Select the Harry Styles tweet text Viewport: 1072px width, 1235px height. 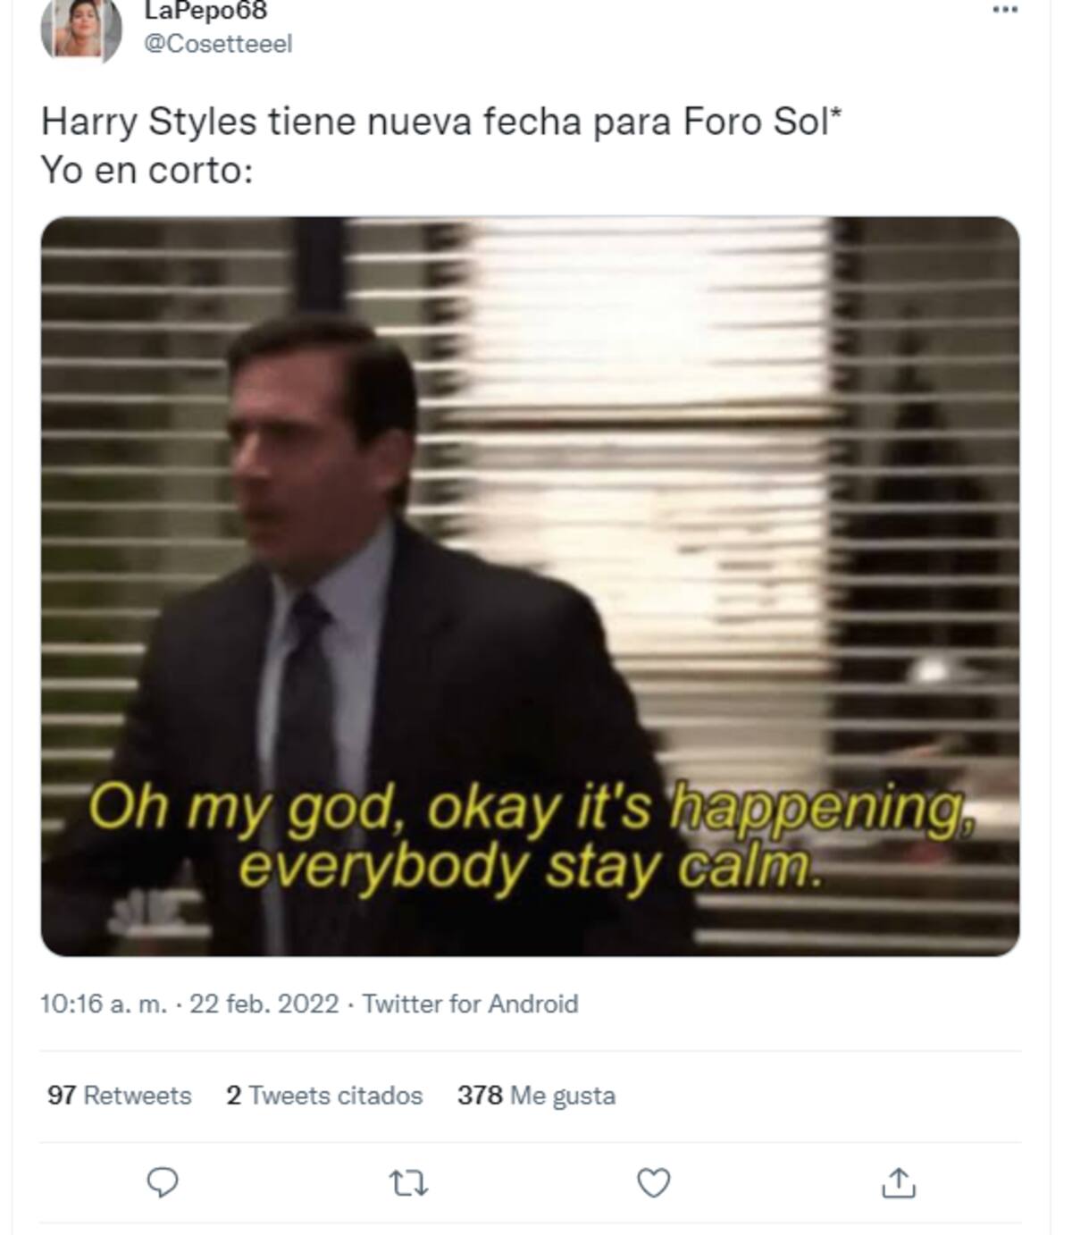441,122
